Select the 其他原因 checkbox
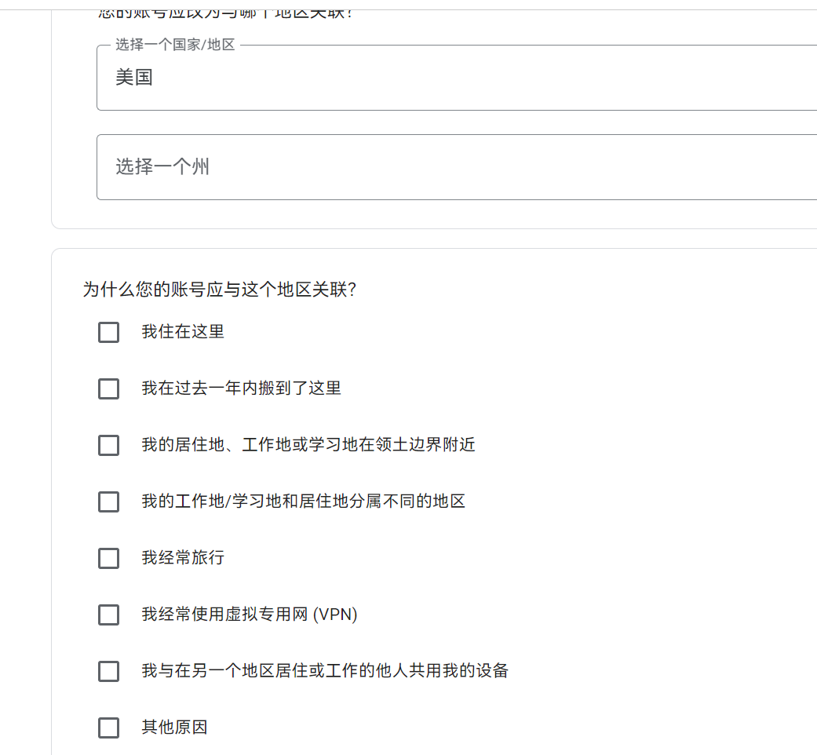The height and width of the screenshot is (755, 817). click(x=109, y=728)
